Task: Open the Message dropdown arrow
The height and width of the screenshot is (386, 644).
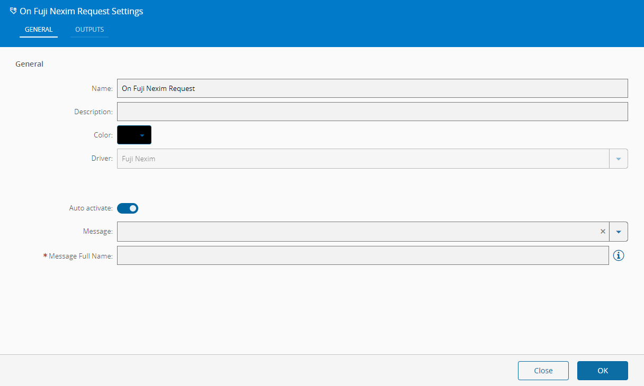Action: [619, 232]
